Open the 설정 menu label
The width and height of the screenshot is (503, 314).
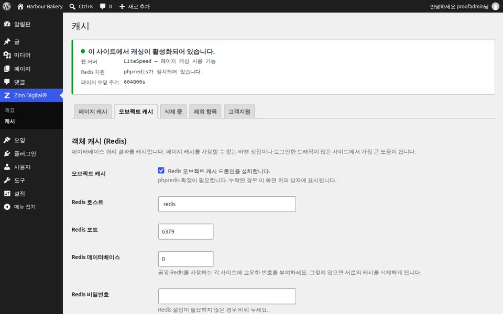[19, 194]
